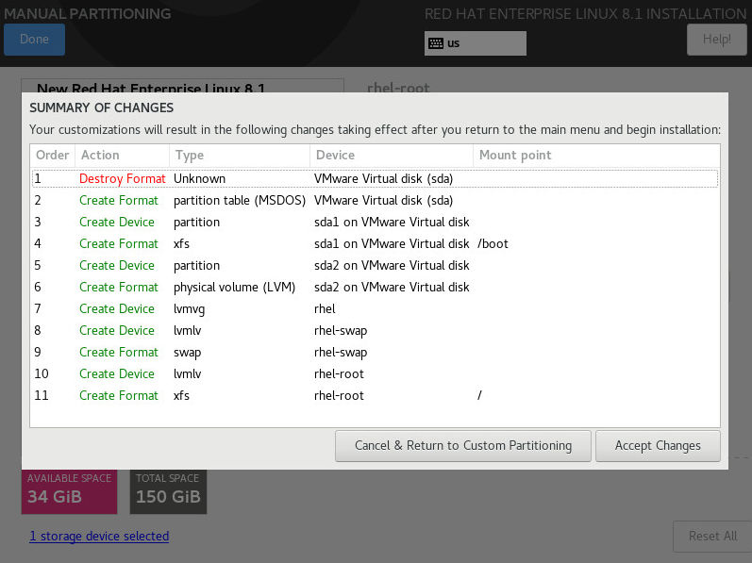Sort by the Order column header
The width and height of the screenshot is (752, 563).
click(52, 156)
